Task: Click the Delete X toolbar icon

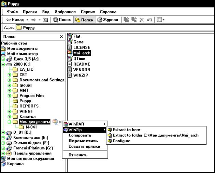Action: click(x=142, y=20)
